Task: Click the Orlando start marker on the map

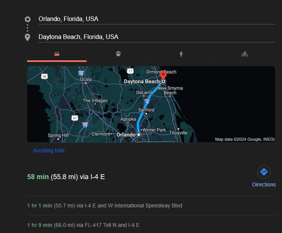Action: pos(139,135)
